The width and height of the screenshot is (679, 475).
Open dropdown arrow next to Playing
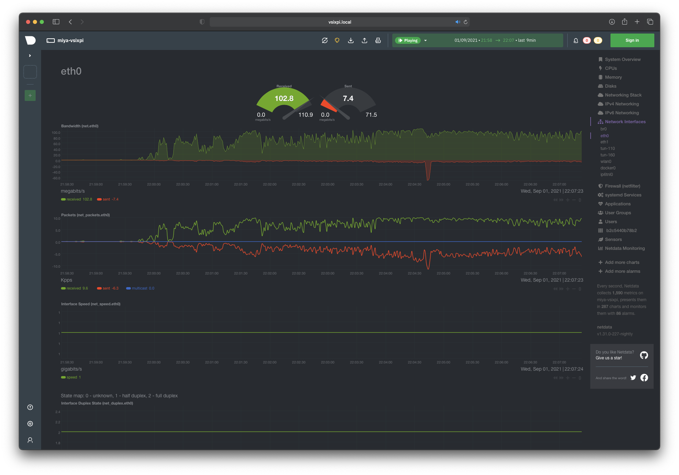(425, 40)
